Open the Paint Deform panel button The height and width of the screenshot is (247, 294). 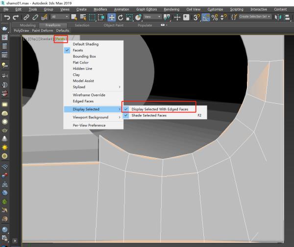pyautogui.click(x=43, y=30)
